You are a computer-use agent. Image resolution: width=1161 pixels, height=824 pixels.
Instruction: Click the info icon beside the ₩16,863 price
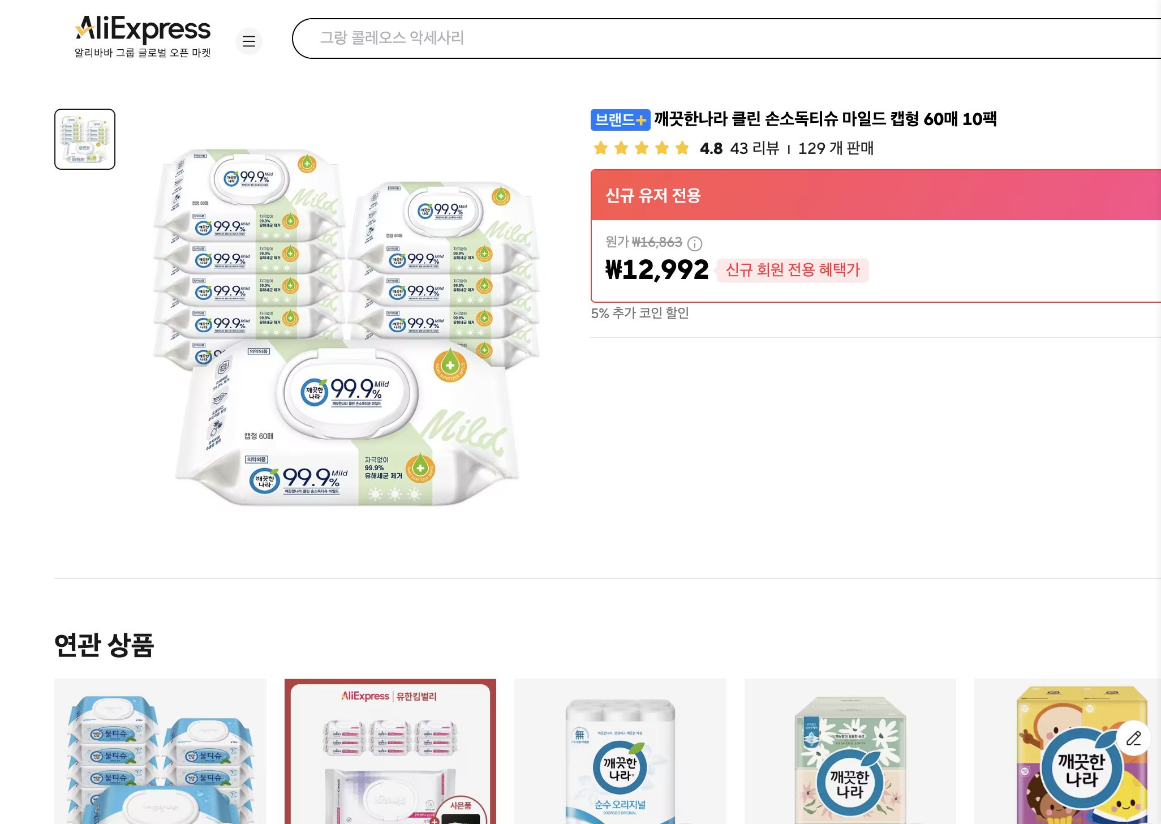[x=695, y=244]
